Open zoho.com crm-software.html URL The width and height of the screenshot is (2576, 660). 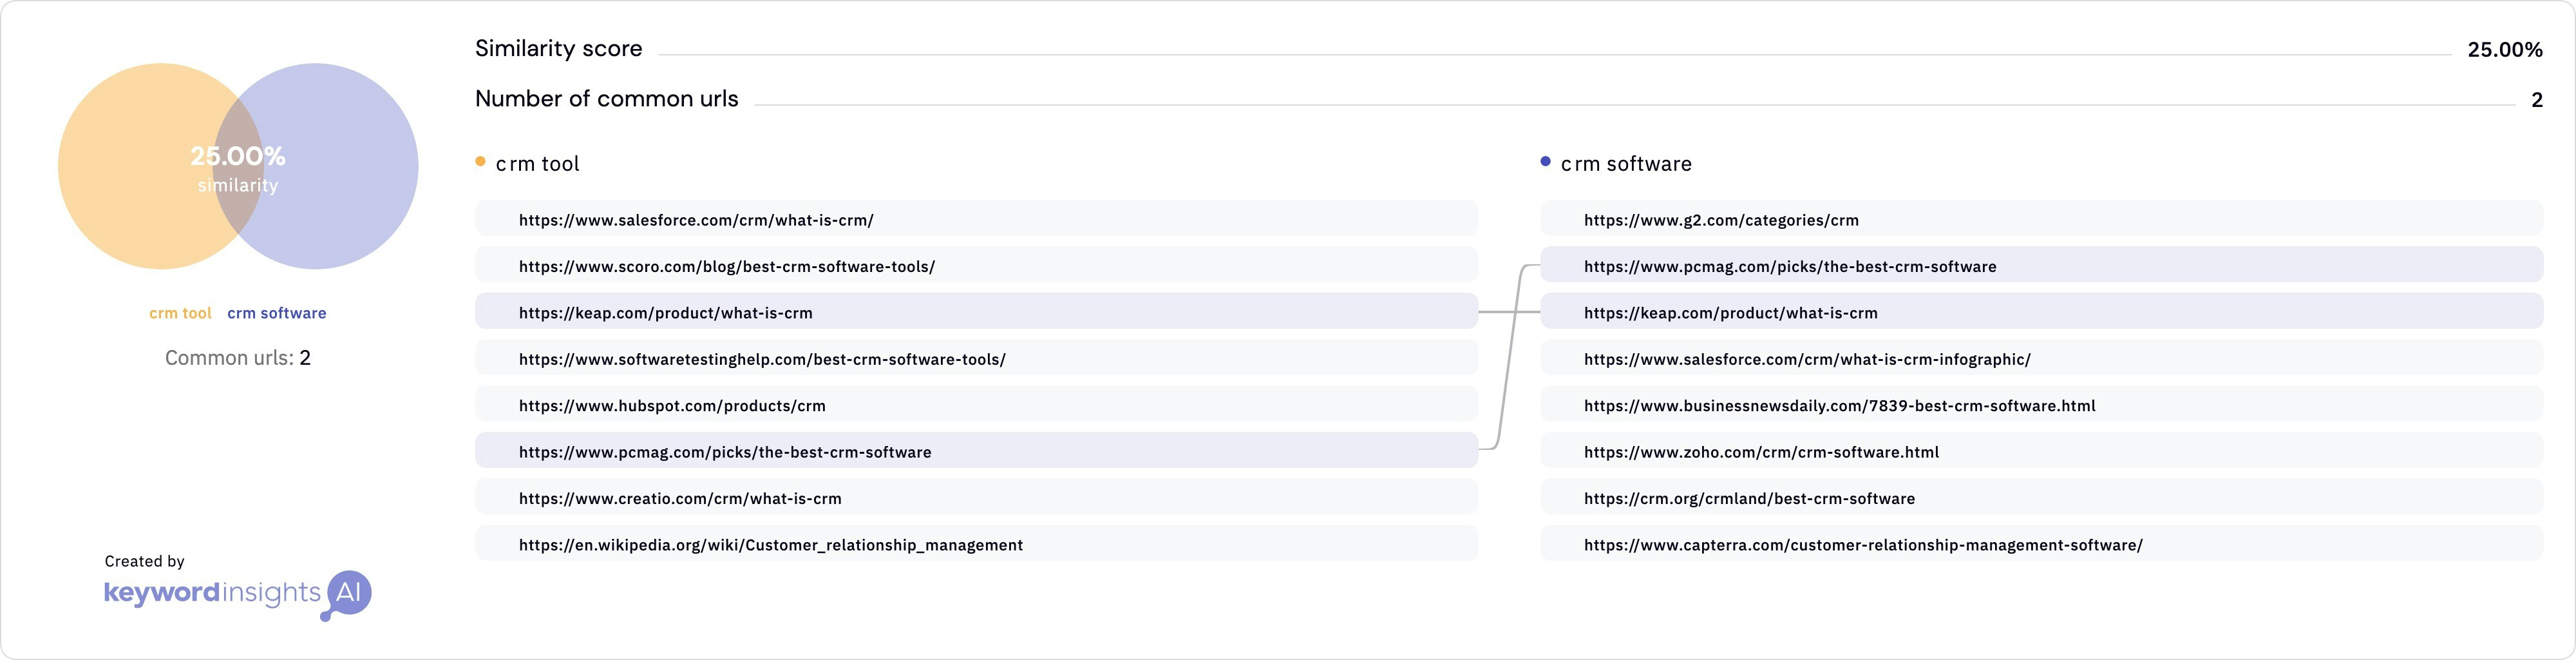(x=2041, y=451)
